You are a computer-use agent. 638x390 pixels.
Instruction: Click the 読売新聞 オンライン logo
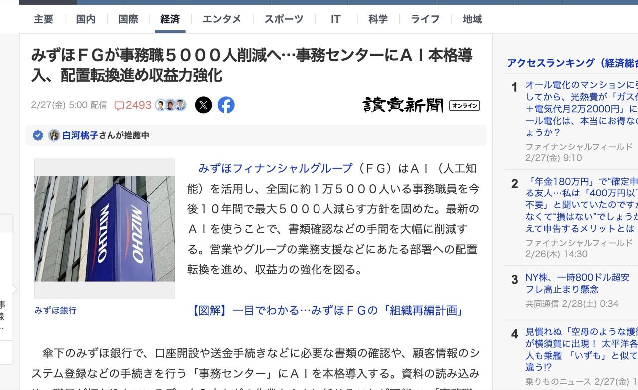[421, 105]
